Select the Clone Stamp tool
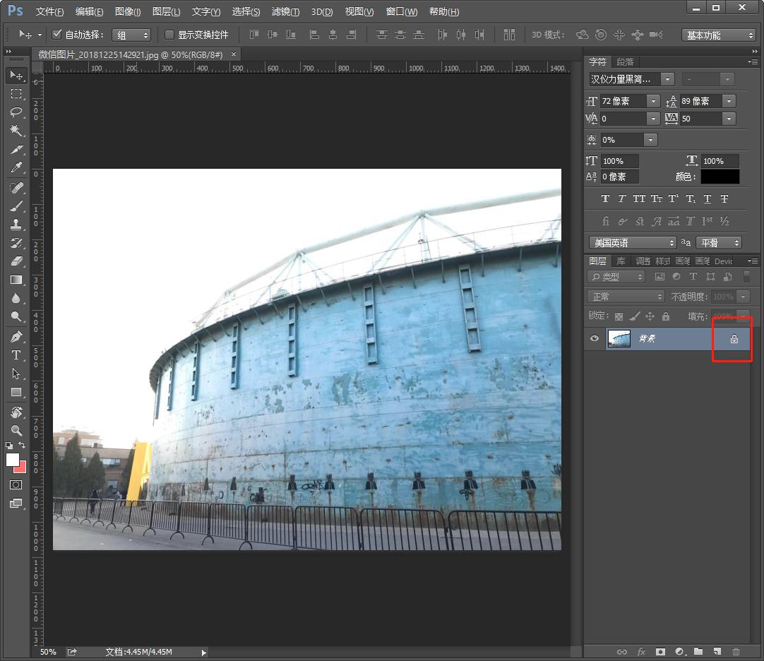The height and width of the screenshot is (661, 764). (x=16, y=225)
